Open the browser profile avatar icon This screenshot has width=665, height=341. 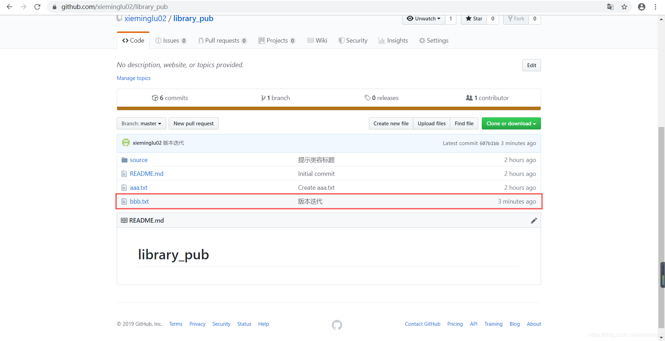[x=641, y=7]
